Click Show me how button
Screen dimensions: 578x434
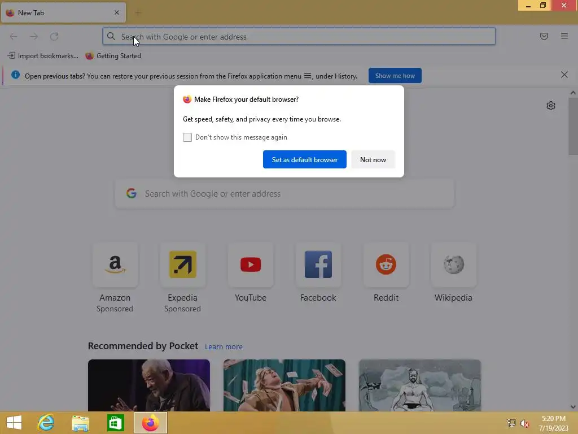coord(395,76)
